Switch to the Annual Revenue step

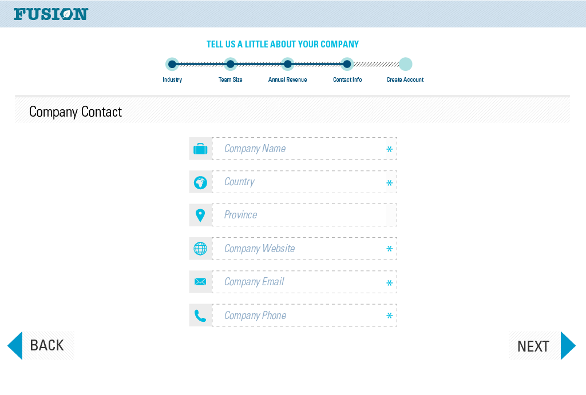(287, 64)
